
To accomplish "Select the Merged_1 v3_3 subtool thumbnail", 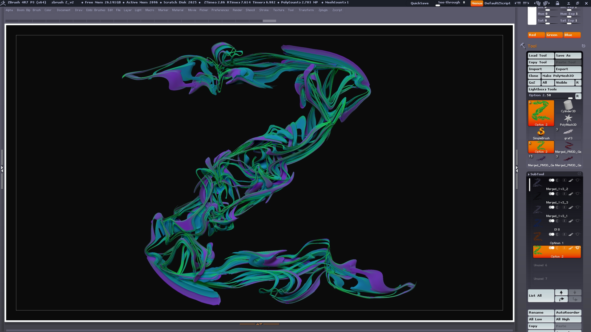I will point(537,196).
